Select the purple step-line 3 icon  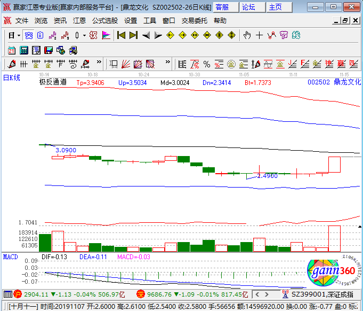[x=53, y=35]
